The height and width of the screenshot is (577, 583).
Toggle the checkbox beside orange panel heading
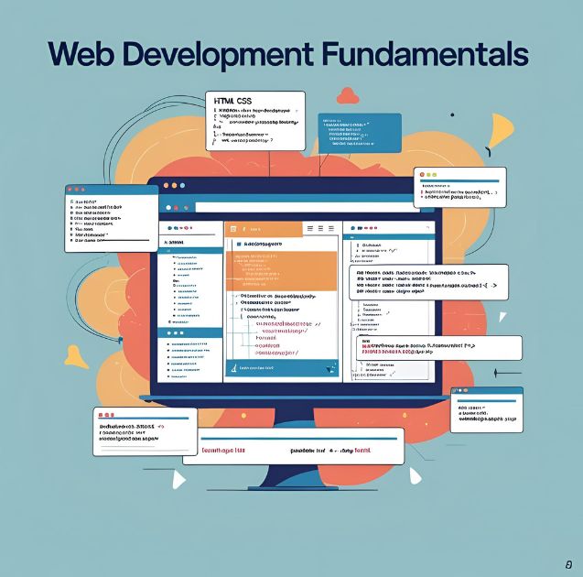point(237,245)
